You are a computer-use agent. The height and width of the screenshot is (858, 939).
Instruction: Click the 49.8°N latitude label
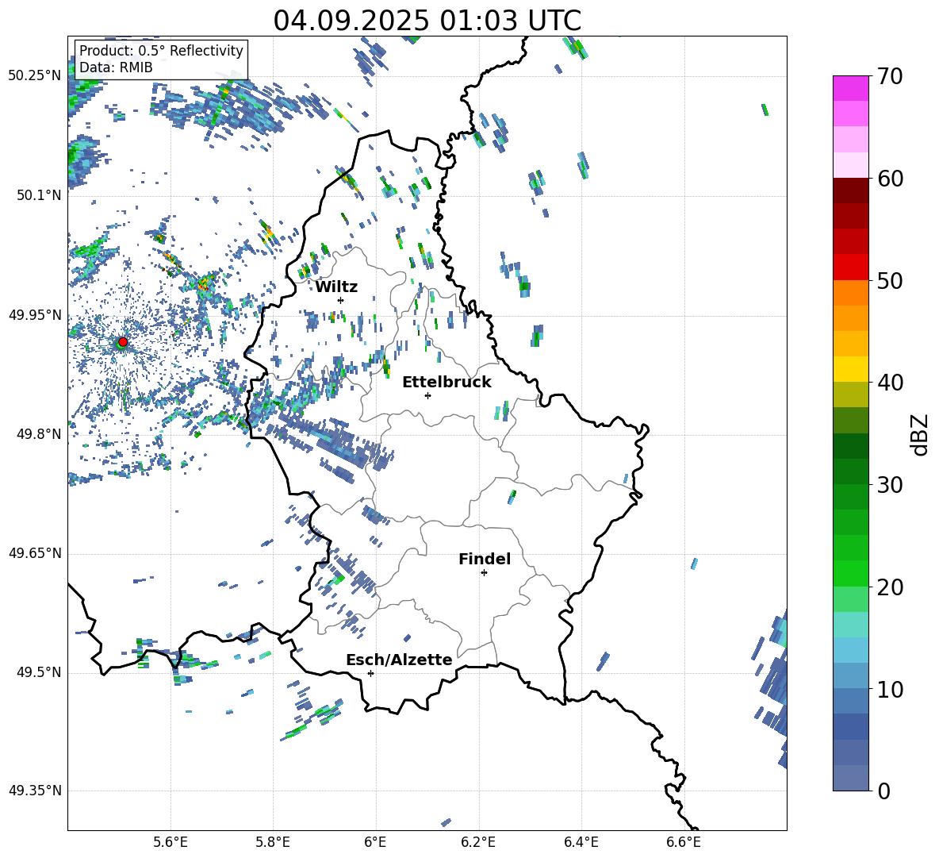pyautogui.click(x=38, y=434)
